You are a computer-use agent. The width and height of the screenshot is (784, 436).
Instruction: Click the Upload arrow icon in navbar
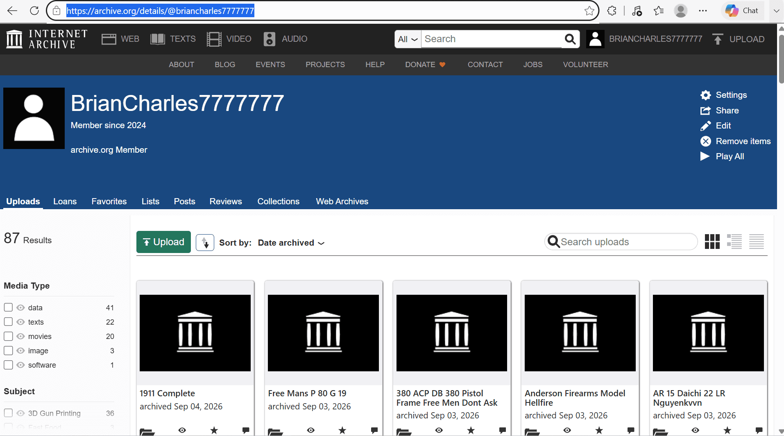718,39
